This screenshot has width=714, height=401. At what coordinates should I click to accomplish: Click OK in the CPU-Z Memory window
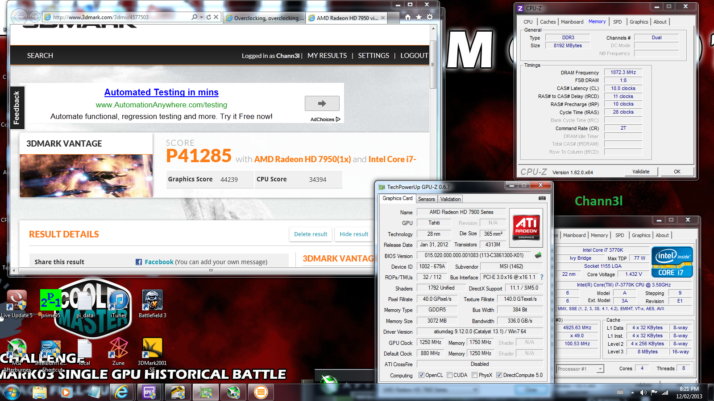click(677, 172)
